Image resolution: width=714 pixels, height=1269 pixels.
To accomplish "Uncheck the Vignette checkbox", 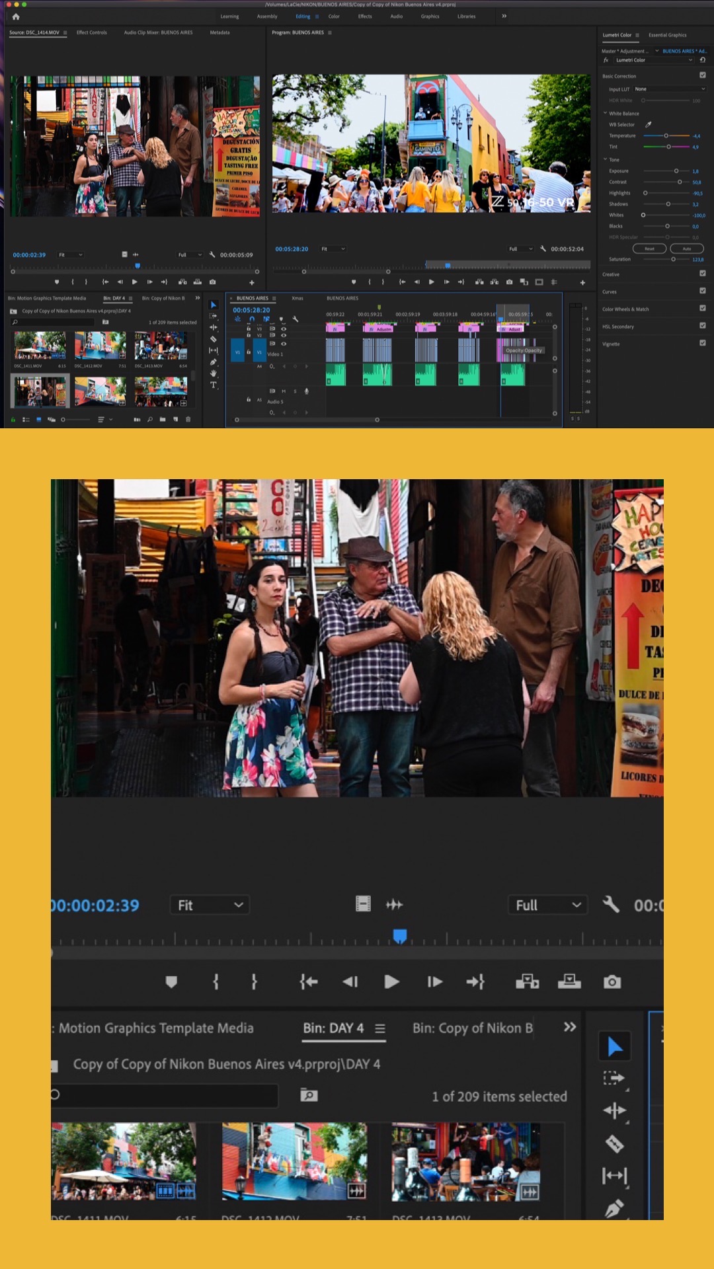I will (702, 343).
